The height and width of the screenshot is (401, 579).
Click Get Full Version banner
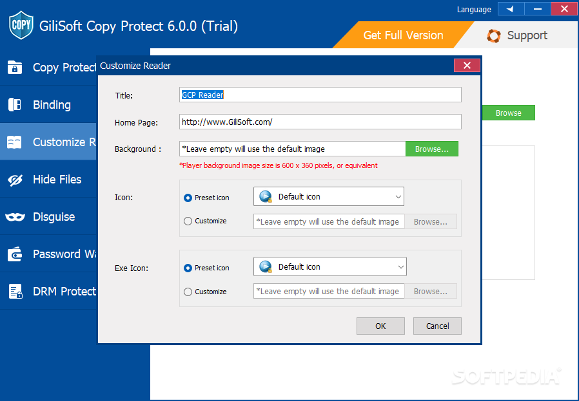(403, 35)
